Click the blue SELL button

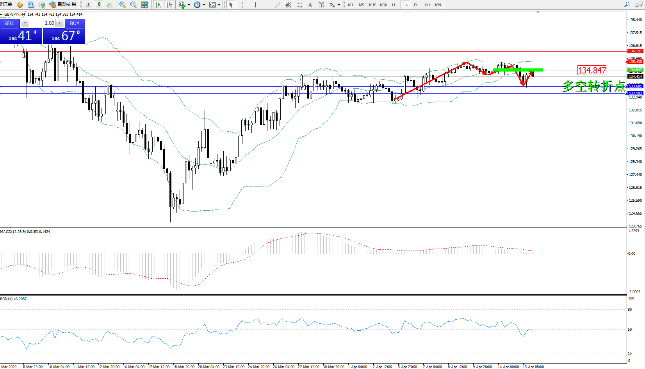click(9, 23)
